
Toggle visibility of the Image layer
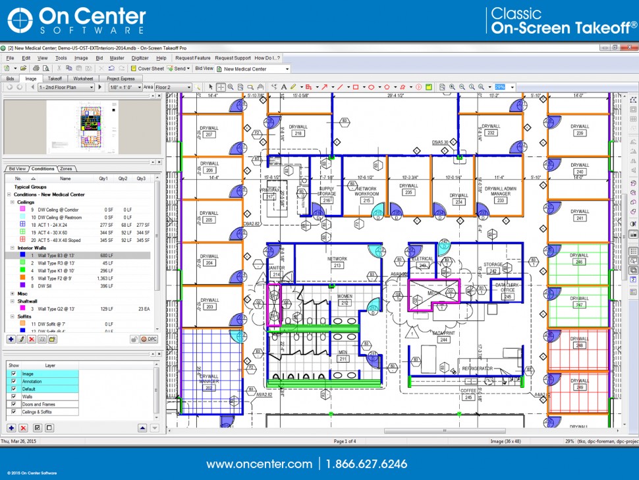14,374
